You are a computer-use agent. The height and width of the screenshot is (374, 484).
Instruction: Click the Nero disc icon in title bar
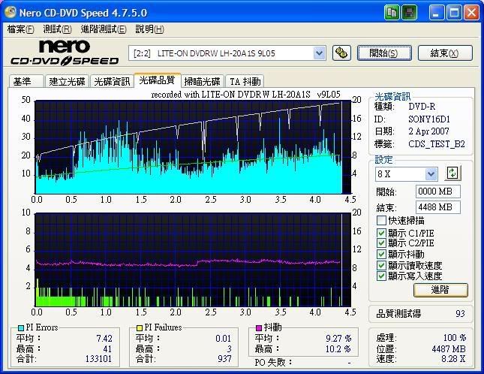[x=11, y=12]
